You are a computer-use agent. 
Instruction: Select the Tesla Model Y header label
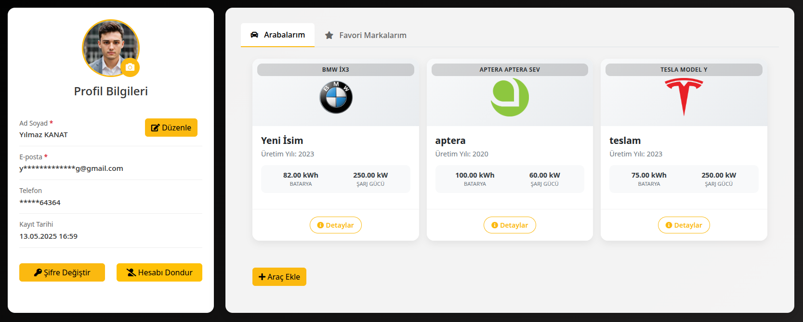(x=684, y=70)
